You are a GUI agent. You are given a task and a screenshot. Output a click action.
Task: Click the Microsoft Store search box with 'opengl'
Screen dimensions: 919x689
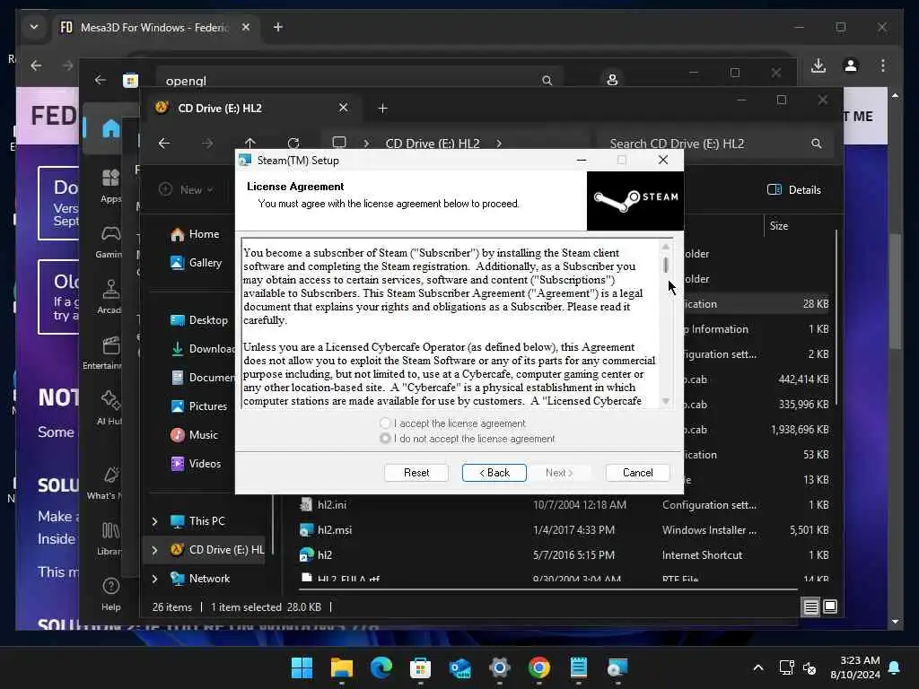[359, 80]
